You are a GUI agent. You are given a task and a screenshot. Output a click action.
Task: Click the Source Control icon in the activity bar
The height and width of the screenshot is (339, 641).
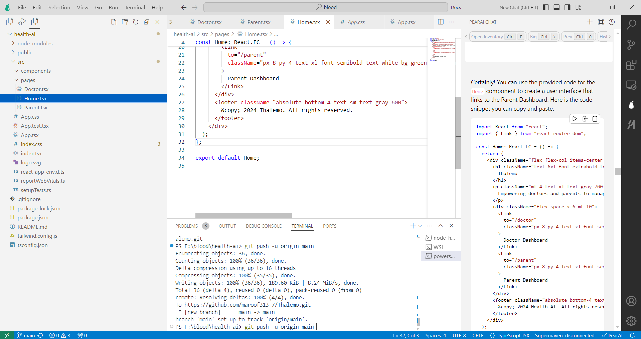click(x=631, y=45)
